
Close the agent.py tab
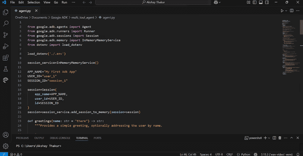36,11
